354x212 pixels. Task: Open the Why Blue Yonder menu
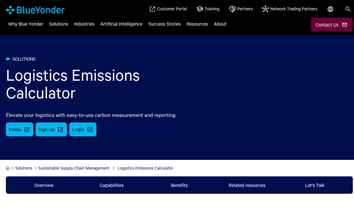26,24
